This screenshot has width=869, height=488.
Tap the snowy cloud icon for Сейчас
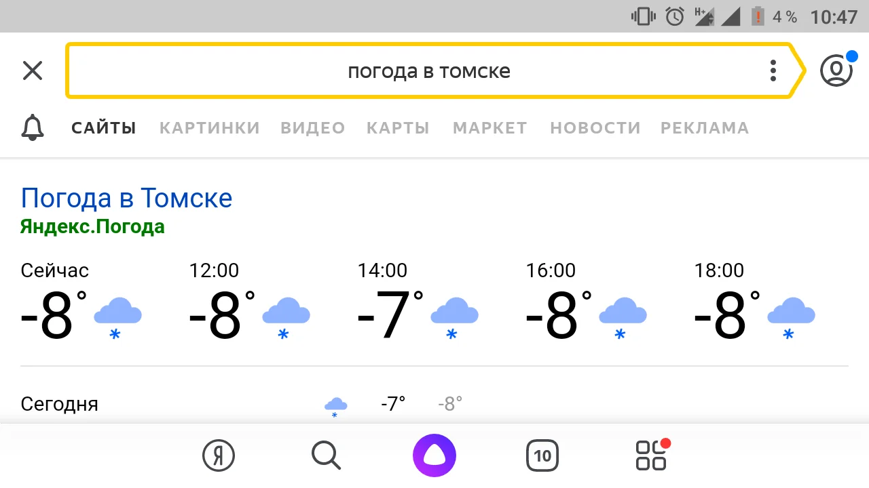point(117,315)
